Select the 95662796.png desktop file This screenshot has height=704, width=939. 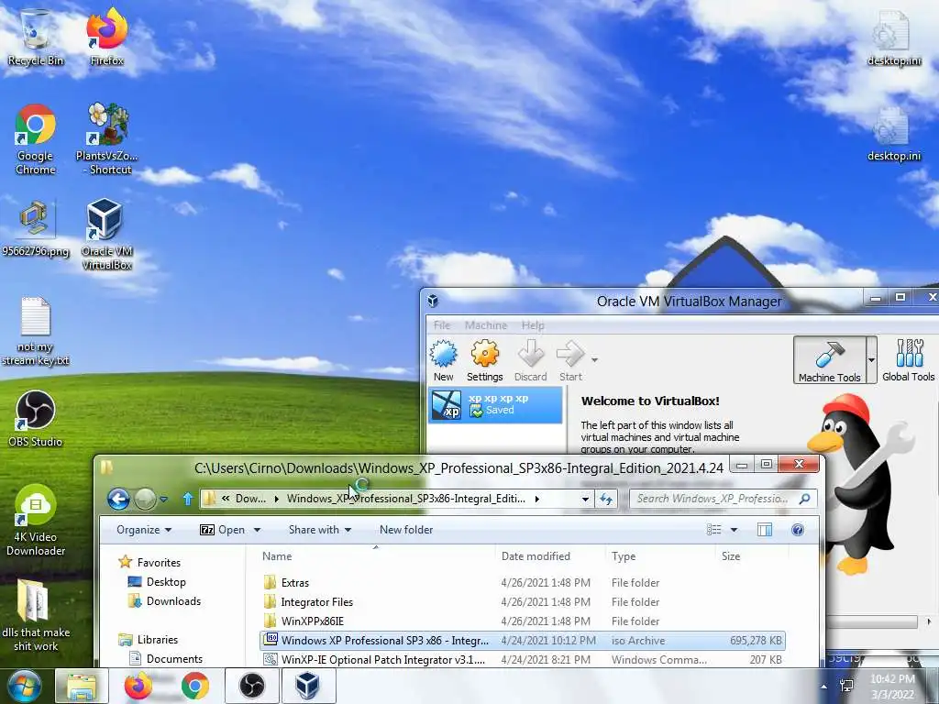click(x=36, y=228)
